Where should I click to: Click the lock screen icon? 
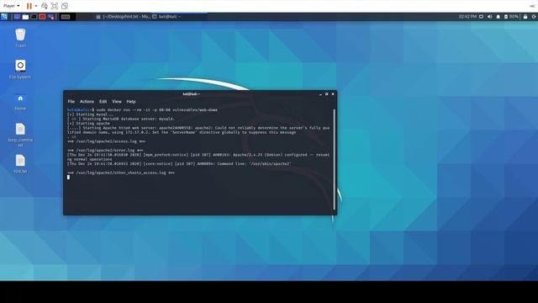coord(525,17)
